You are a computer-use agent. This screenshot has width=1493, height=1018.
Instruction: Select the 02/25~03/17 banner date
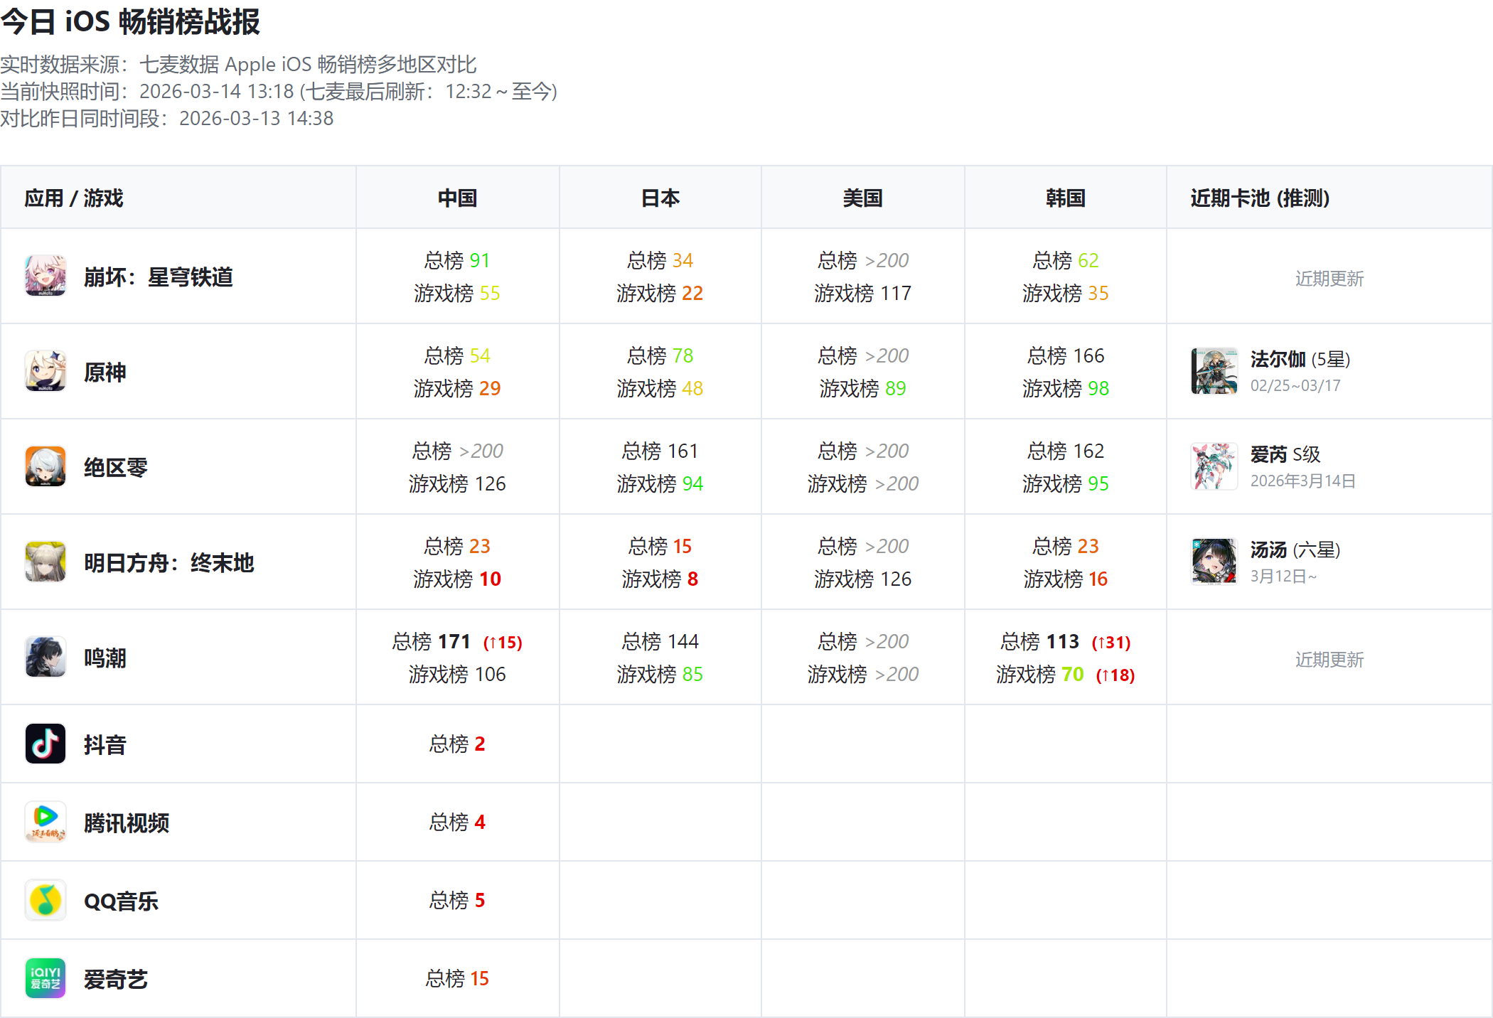coord(1295,385)
